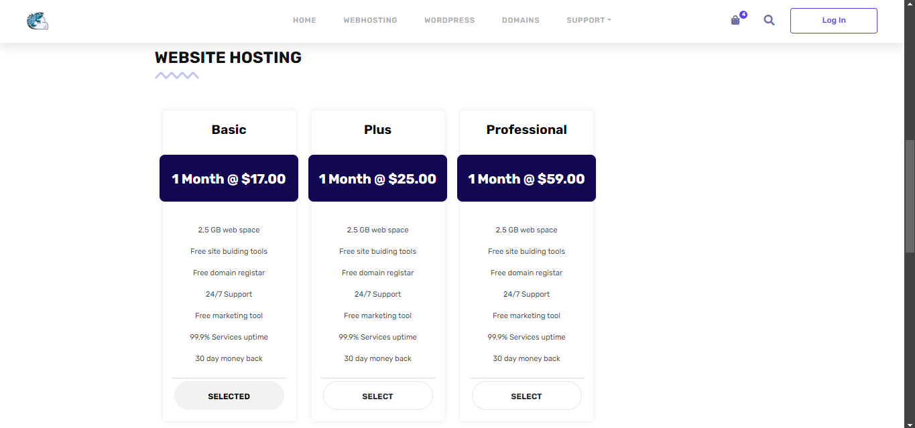
Task: Click the search magnifier icon
Action: 769,20
